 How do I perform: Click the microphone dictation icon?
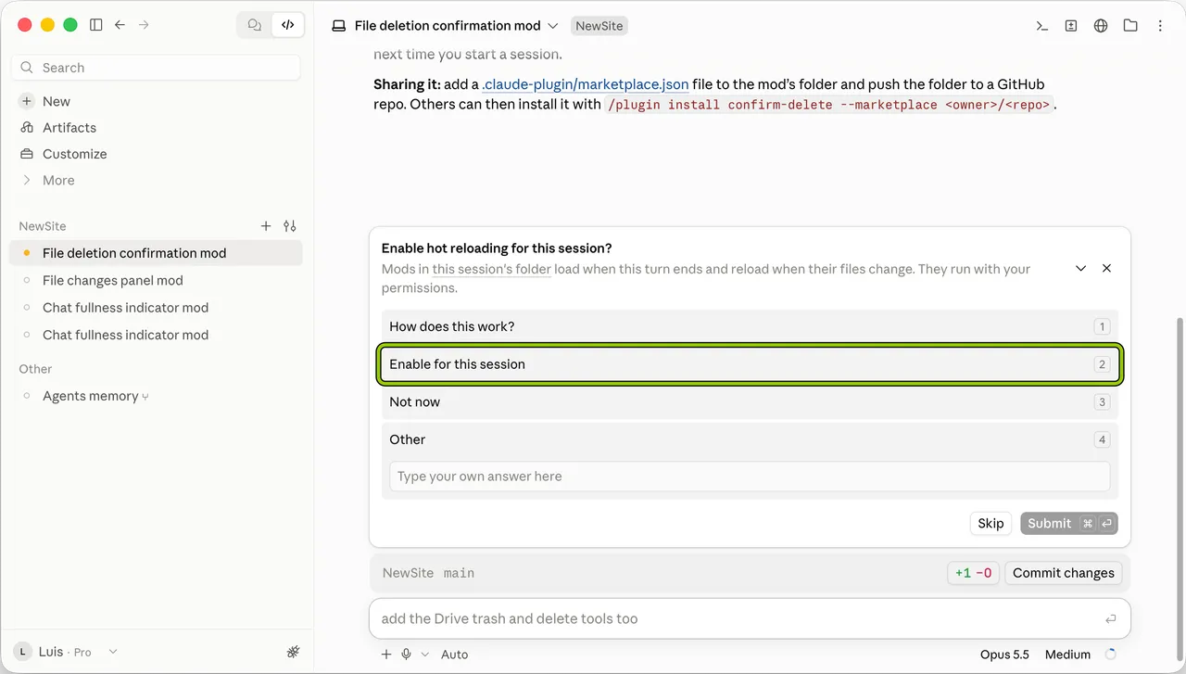(406, 655)
